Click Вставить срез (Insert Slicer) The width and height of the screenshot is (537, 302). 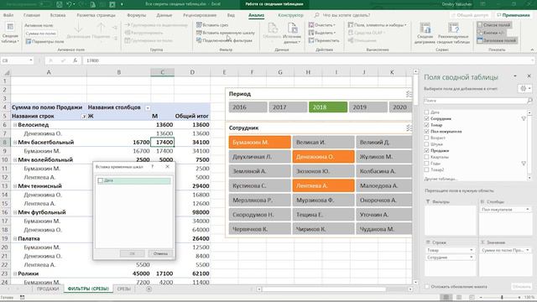pos(212,25)
